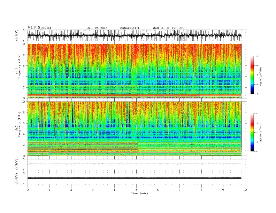Click the "6" tick on the time axis
Viewport: 276px width, 213px height.
tap(158, 190)
